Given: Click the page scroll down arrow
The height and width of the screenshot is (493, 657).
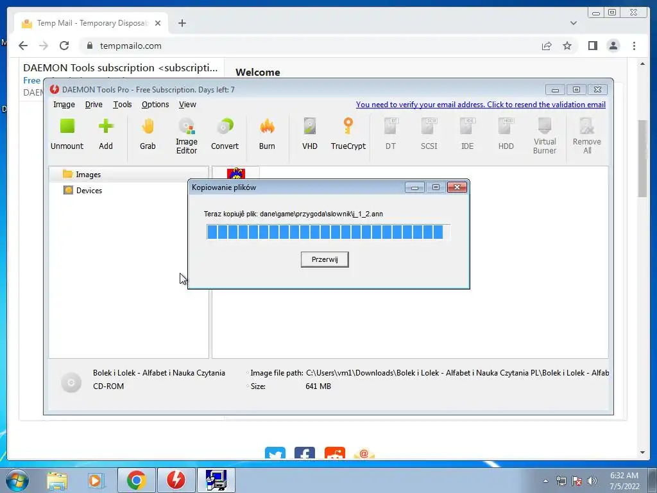Looking at the screenshot, I should [x=643, y=453].
